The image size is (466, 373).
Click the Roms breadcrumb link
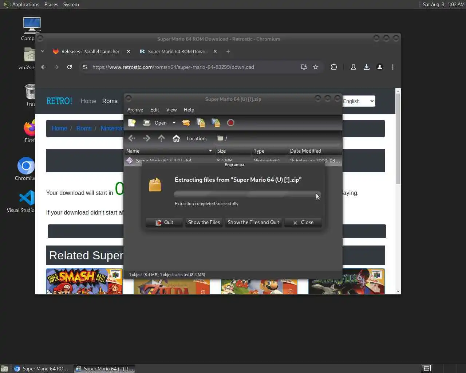[x=84, y=128]
